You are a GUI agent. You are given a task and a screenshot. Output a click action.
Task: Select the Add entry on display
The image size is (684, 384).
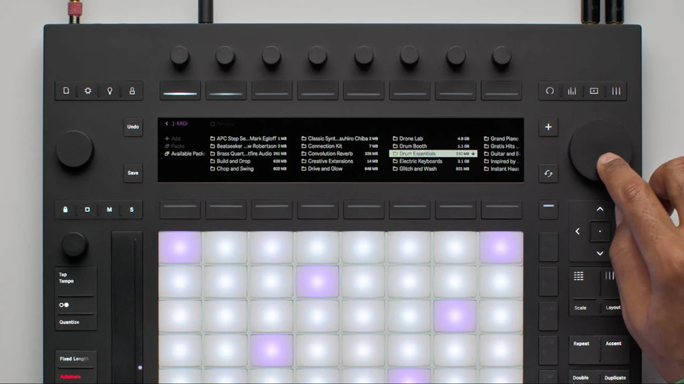tap(173, 139)
